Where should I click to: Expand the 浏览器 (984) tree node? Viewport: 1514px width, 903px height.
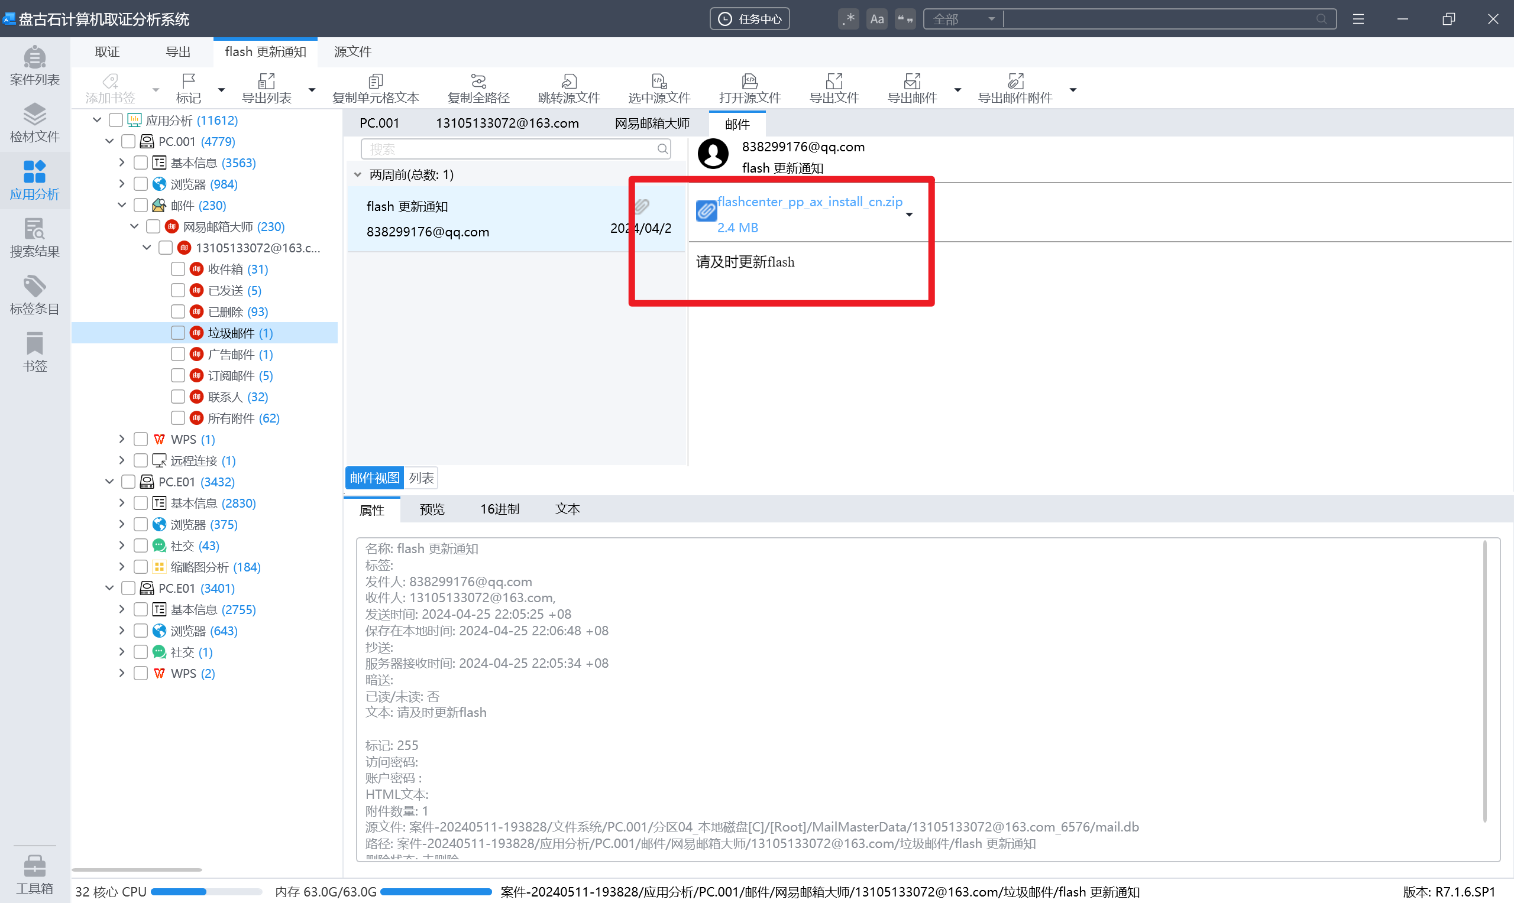click(122, 184)
